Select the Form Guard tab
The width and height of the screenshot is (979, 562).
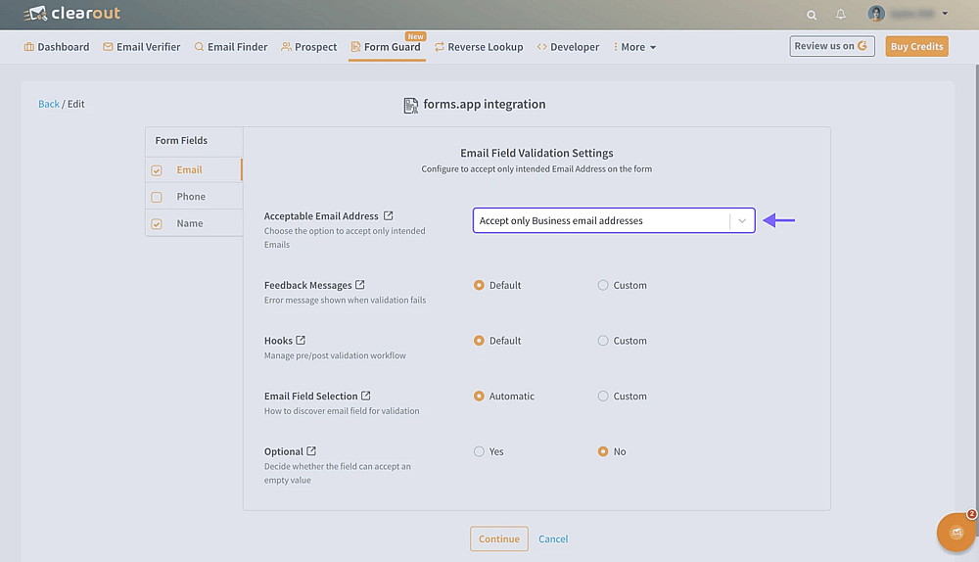tap(386, 47)
